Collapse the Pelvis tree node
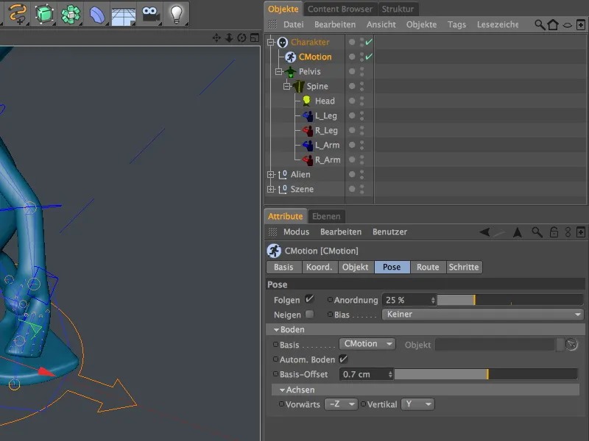 point(278,71)
